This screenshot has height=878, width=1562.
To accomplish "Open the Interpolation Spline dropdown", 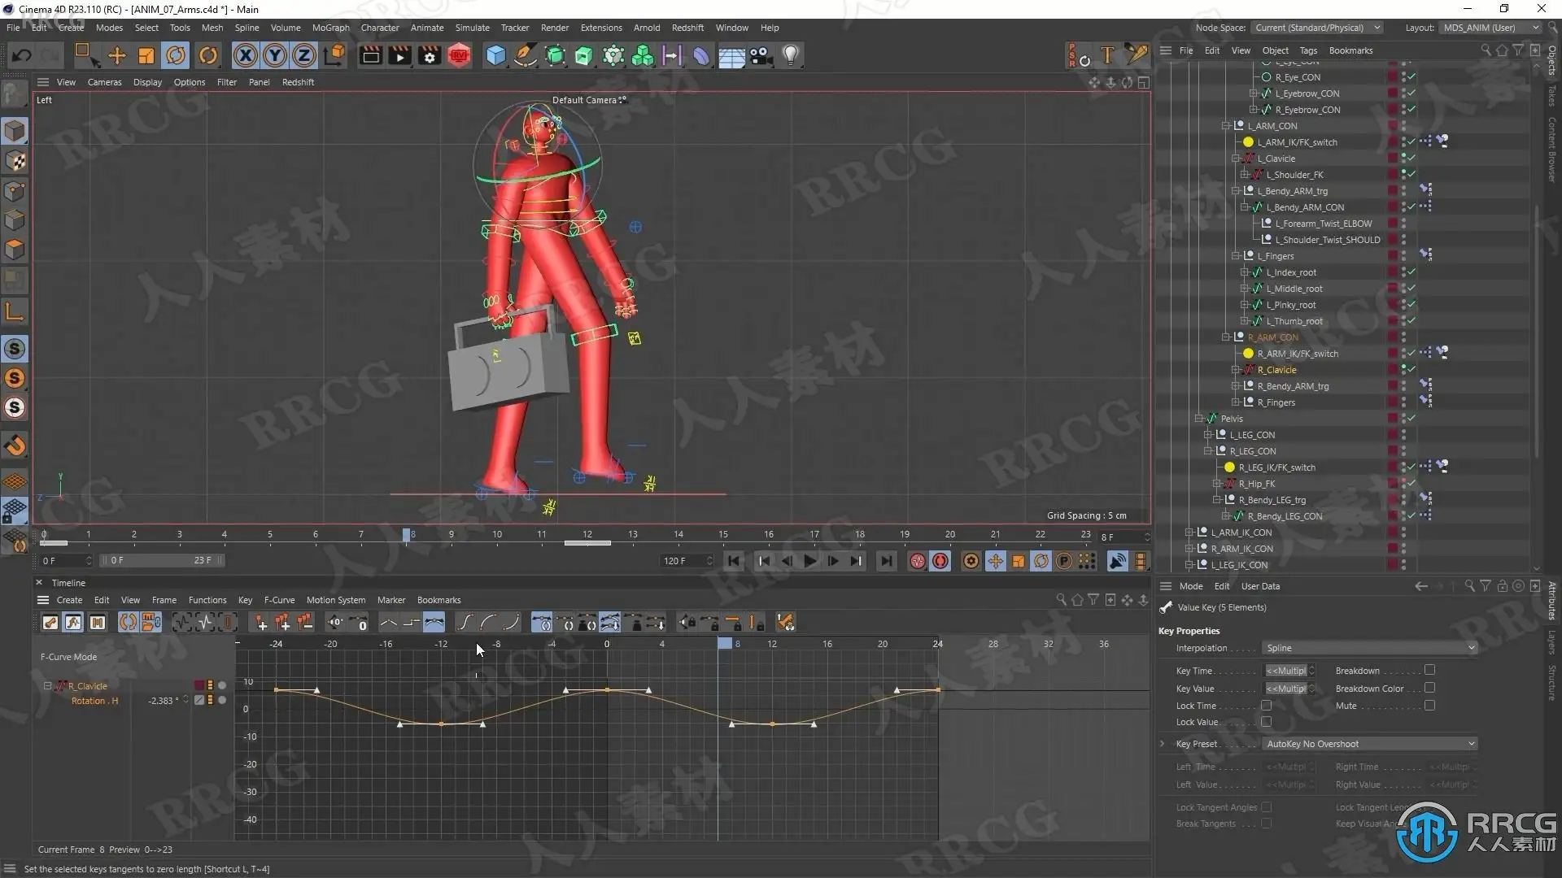I will pos(1370,648).
